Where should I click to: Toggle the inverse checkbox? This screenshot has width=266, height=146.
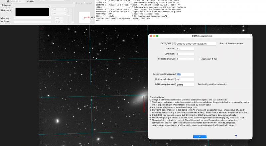pyautogui.click(x=74, y=3)
